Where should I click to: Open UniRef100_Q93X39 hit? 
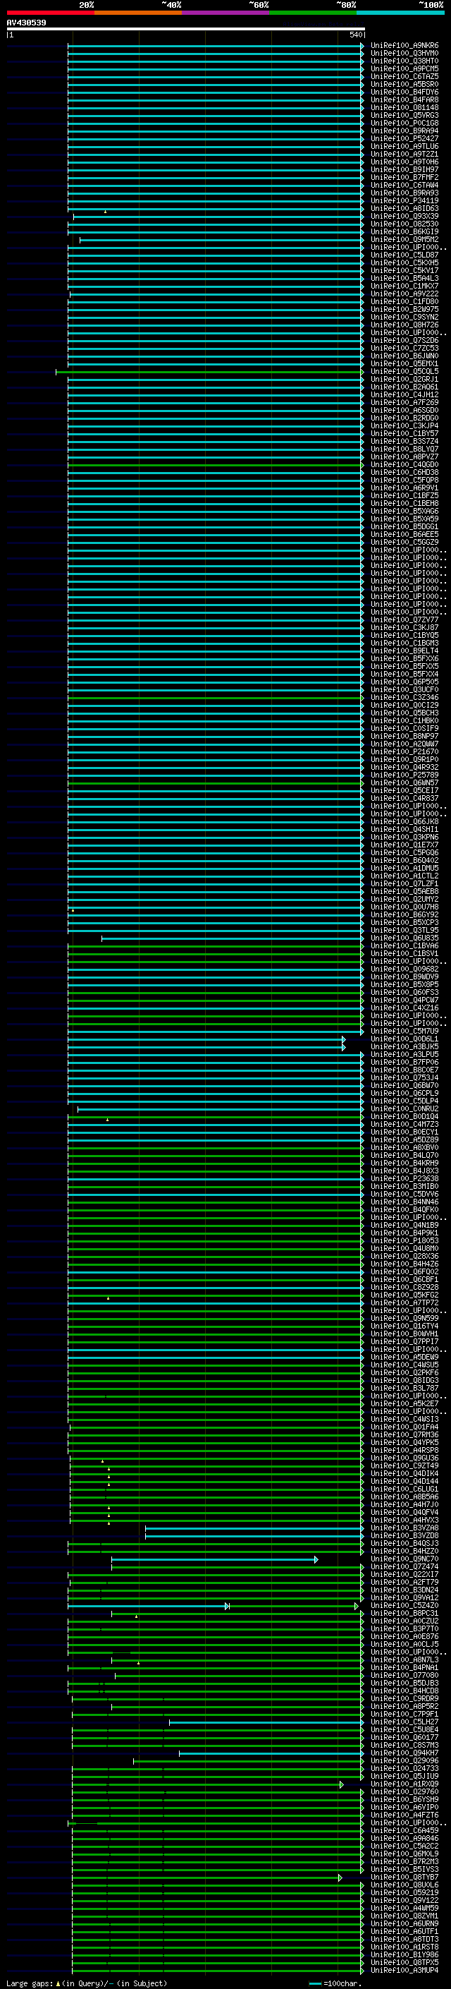click(x=404, y=216)
